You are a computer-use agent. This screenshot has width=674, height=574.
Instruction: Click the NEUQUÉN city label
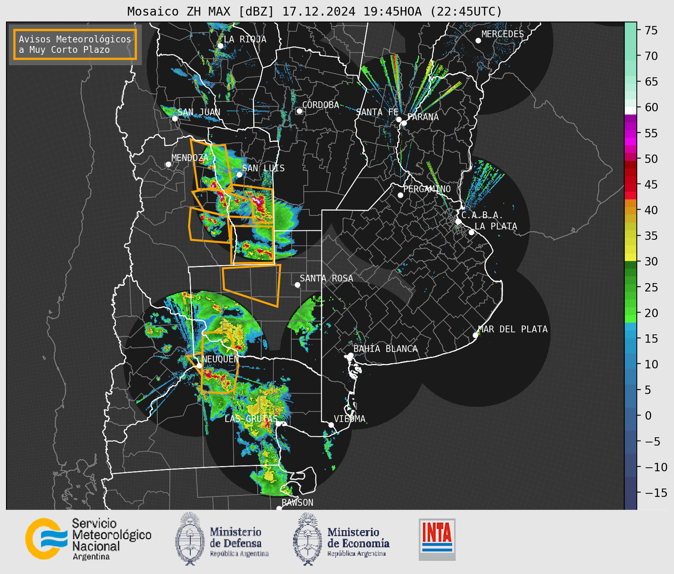point(220,359)
